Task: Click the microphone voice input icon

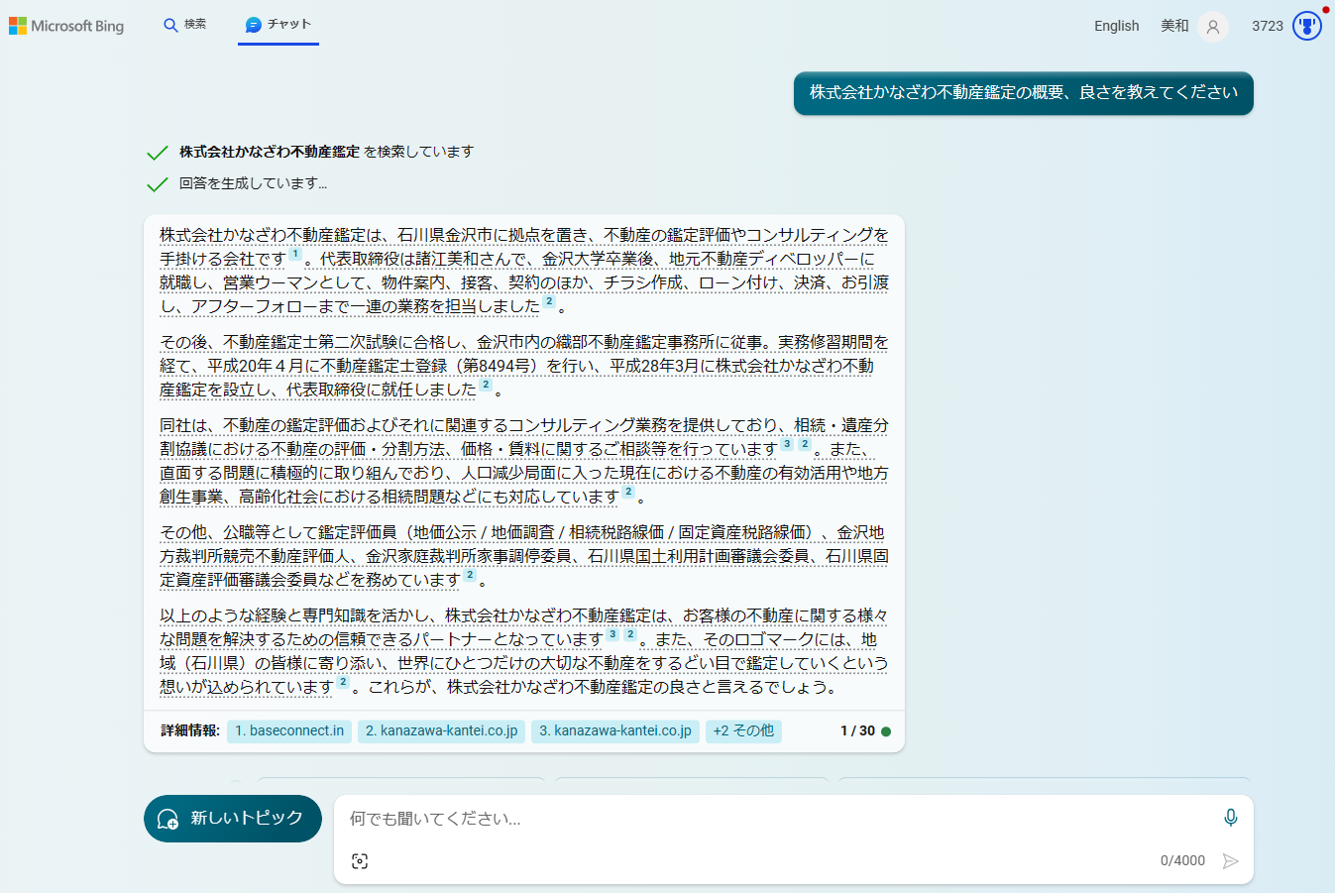Action: tap(1230, 818)
